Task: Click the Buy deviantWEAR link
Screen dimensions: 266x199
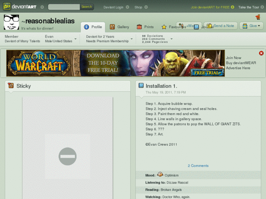Action: 241,63
